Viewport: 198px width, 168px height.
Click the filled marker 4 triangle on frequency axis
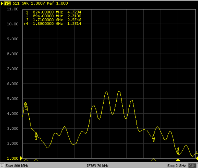[x=178, y=160]
